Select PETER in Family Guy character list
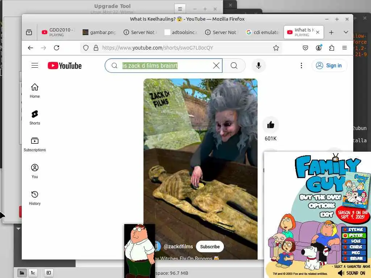 [x=354, y=235]
